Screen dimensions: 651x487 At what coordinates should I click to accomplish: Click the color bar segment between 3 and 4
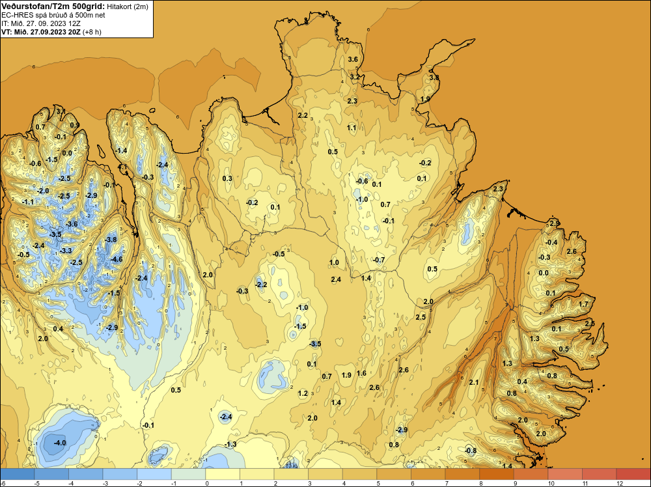[x=325, y=474]
